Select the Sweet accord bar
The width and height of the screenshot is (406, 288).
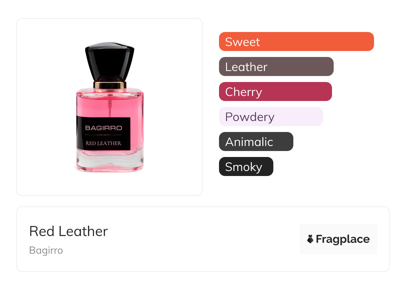pos(296,42)
